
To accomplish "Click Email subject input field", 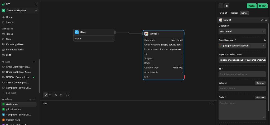I will (242, 88).
